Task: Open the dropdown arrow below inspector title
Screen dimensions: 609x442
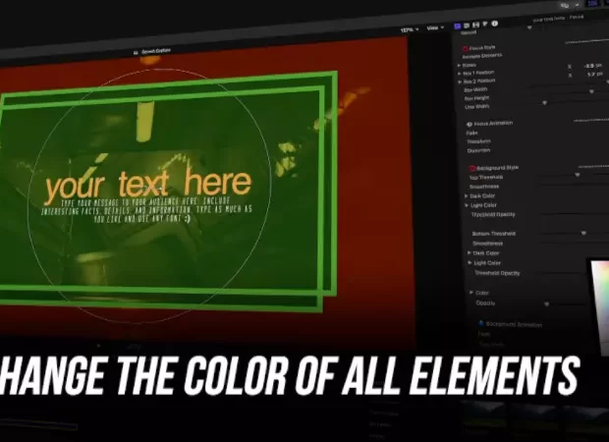Action: tap(529, 28)
